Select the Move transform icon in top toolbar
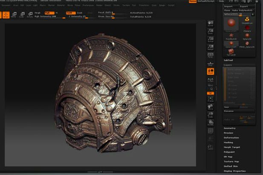 [14, 15]
